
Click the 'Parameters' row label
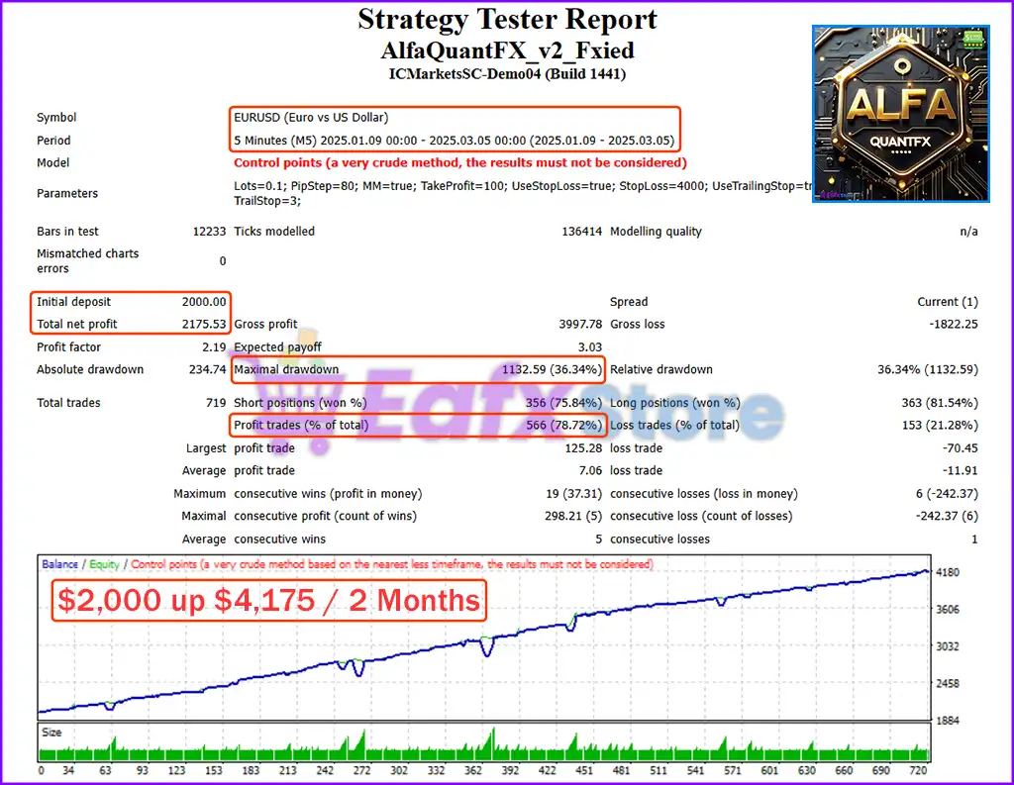tap(67, 193)
